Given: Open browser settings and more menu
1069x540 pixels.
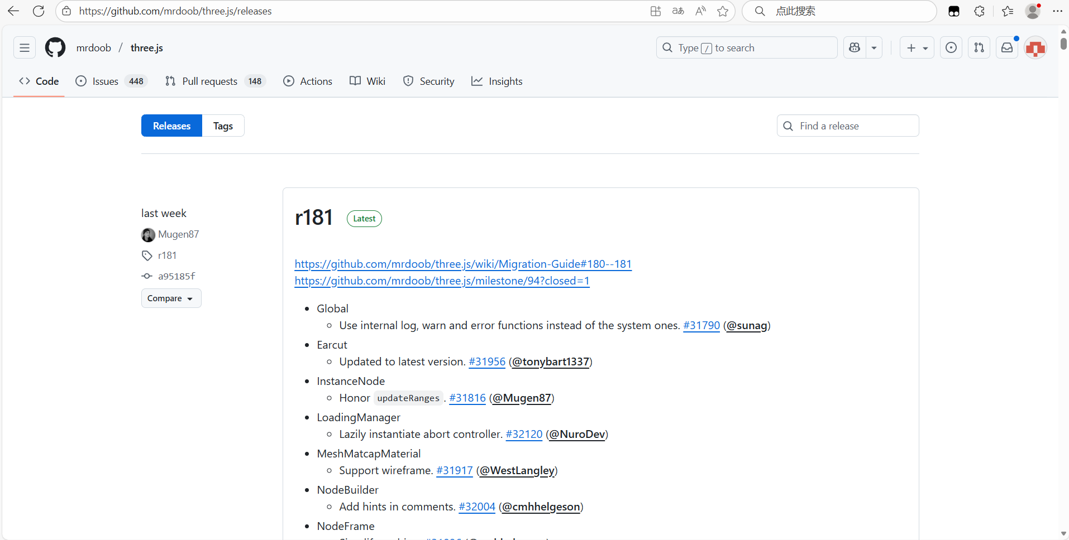Looking at the screenshot, I should point(1057,11).
